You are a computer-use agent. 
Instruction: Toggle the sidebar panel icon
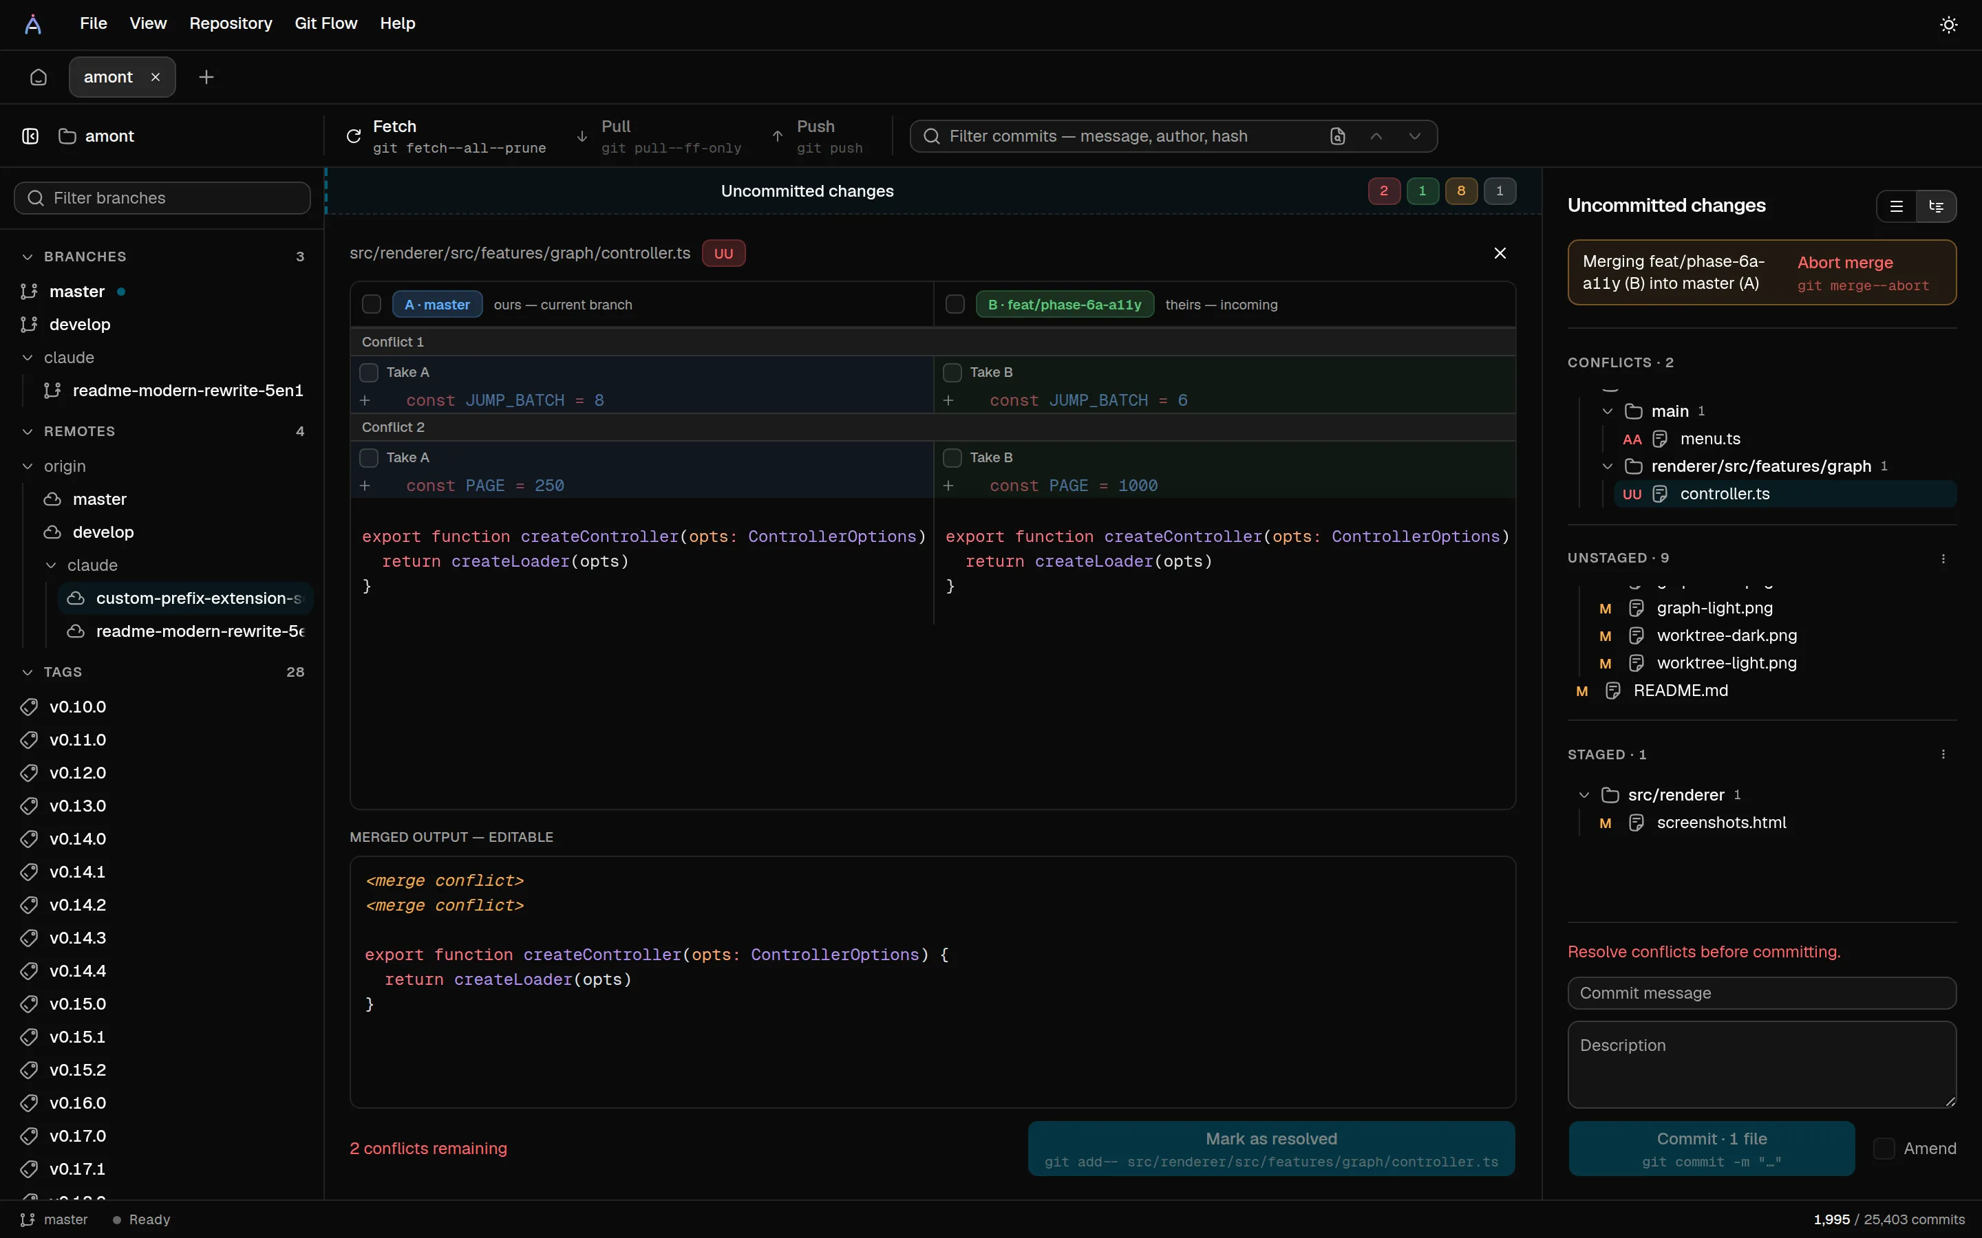(30, 136)
